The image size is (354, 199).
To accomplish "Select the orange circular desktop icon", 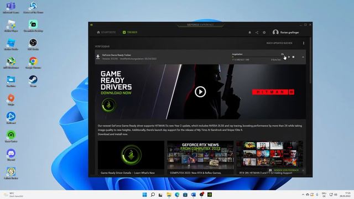I will click(11, 99).
